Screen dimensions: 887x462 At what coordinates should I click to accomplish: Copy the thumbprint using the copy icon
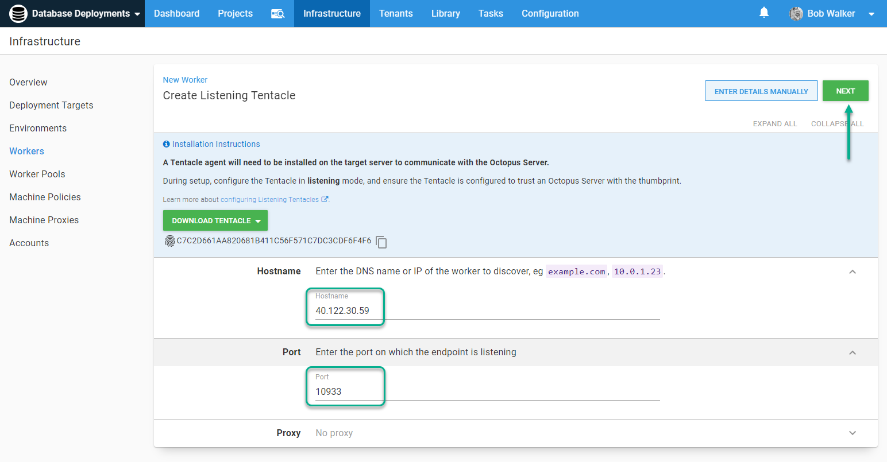coord(381,242)
